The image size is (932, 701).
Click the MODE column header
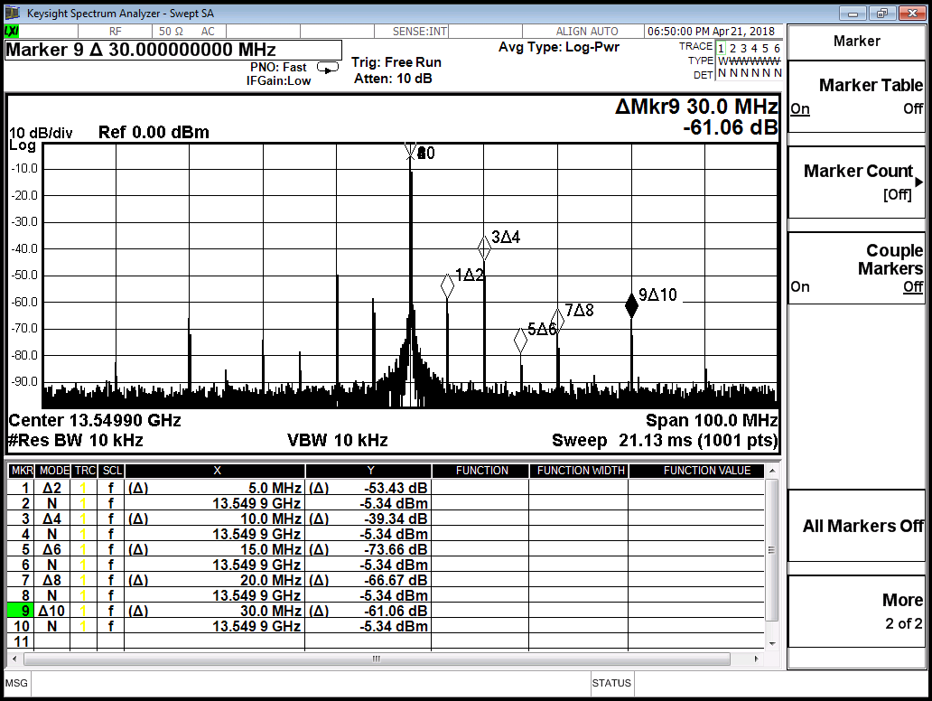tap(53, 471)
